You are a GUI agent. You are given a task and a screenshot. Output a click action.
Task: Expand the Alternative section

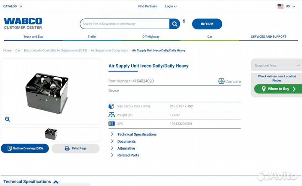tap(126, 148)
